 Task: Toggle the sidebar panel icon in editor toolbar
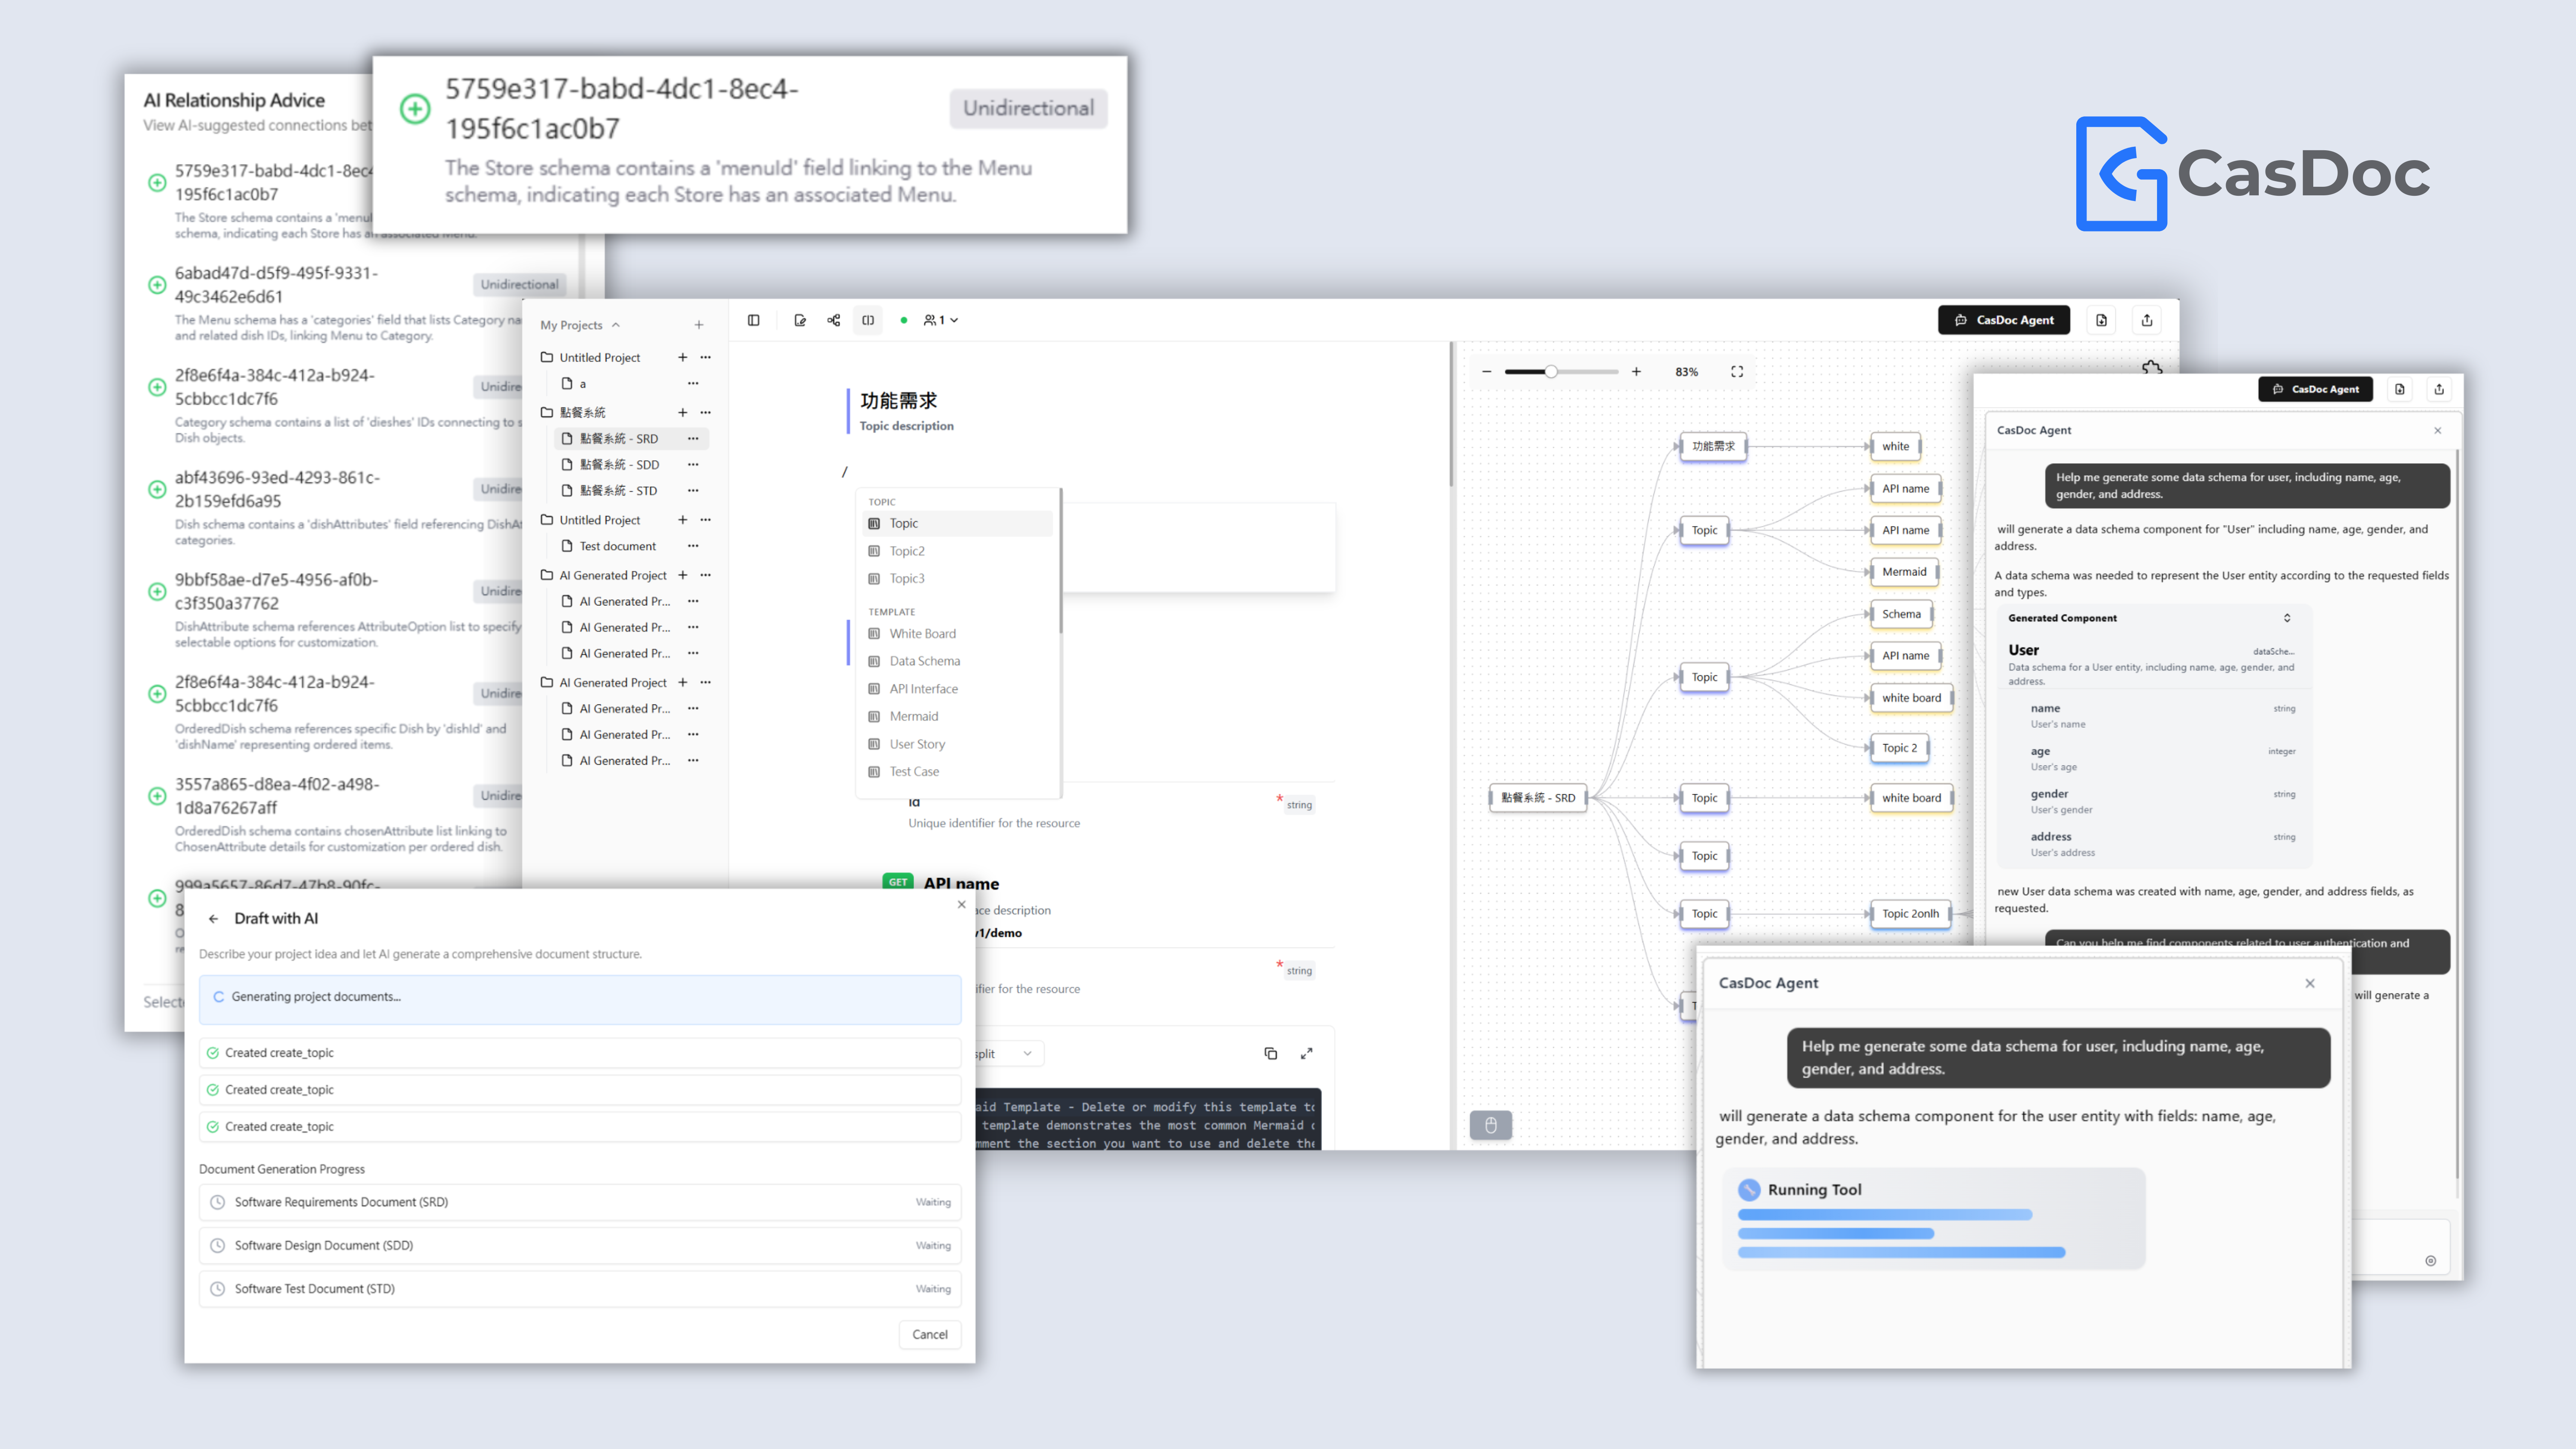(753, 320)
